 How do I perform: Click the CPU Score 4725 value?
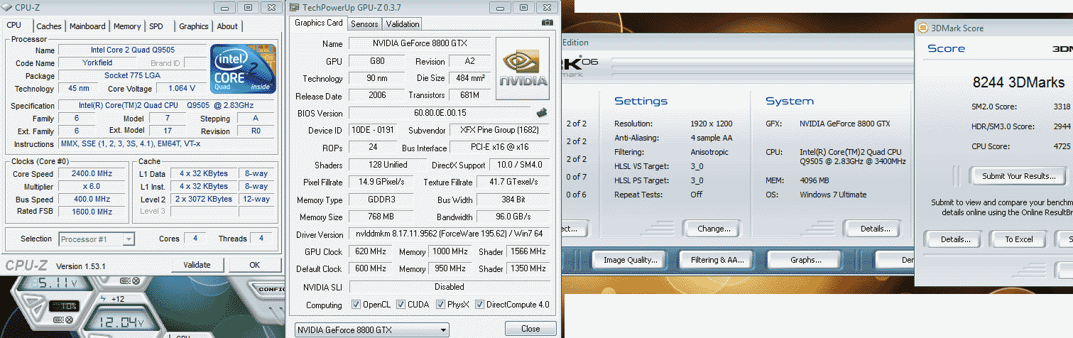[1062, 146]
